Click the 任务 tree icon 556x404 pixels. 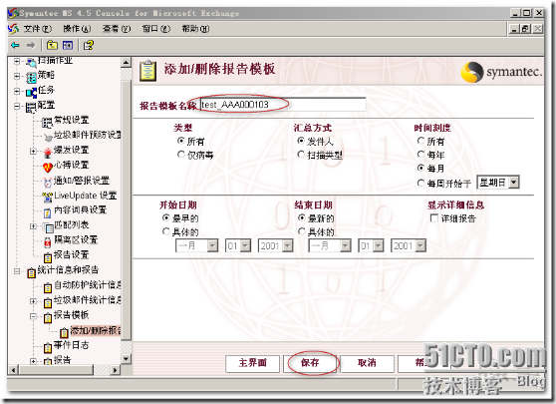(x=31, y=93)
